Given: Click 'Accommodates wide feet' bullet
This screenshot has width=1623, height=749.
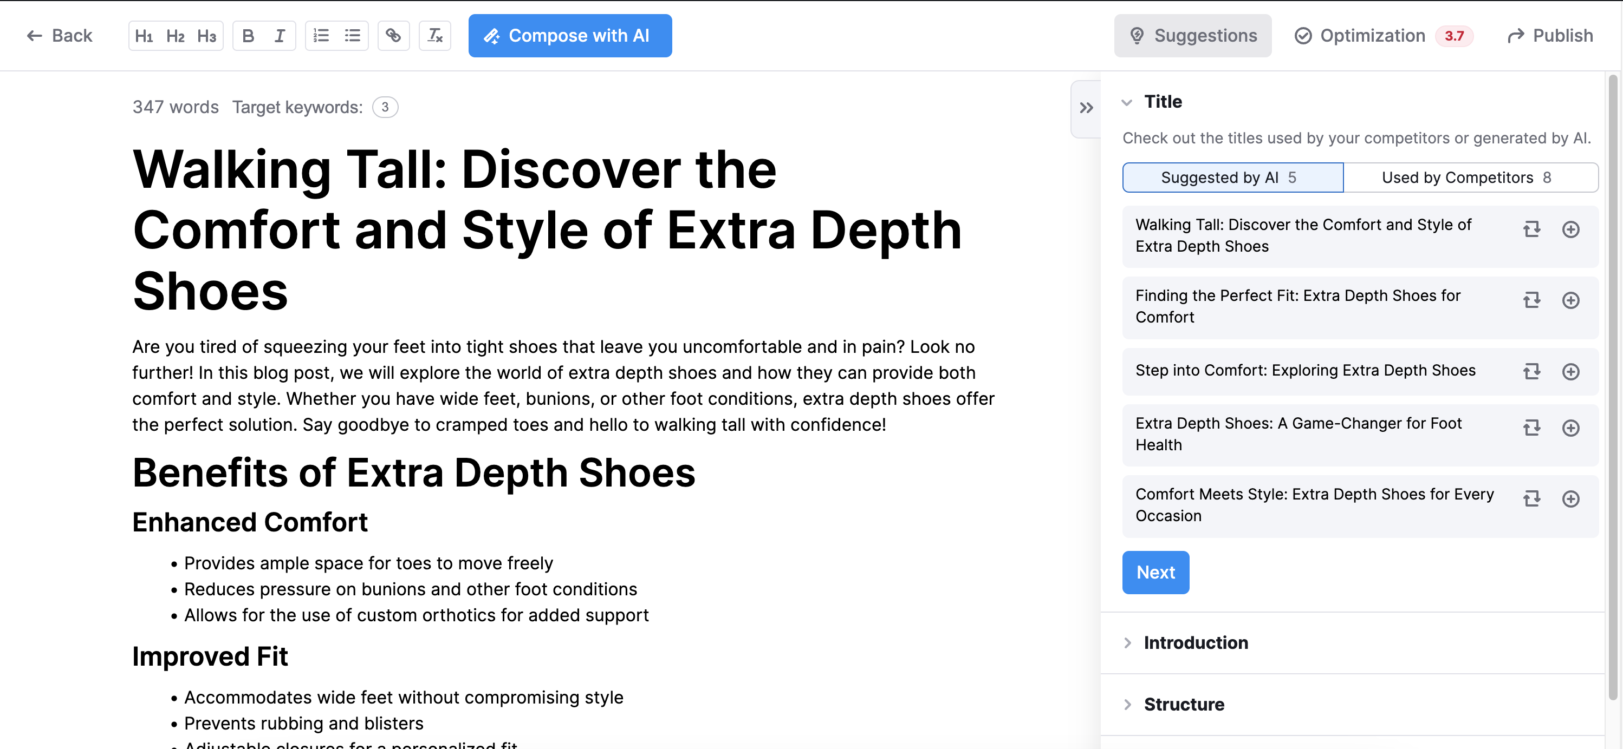Looking at the screenshot, I should (404, 698).
